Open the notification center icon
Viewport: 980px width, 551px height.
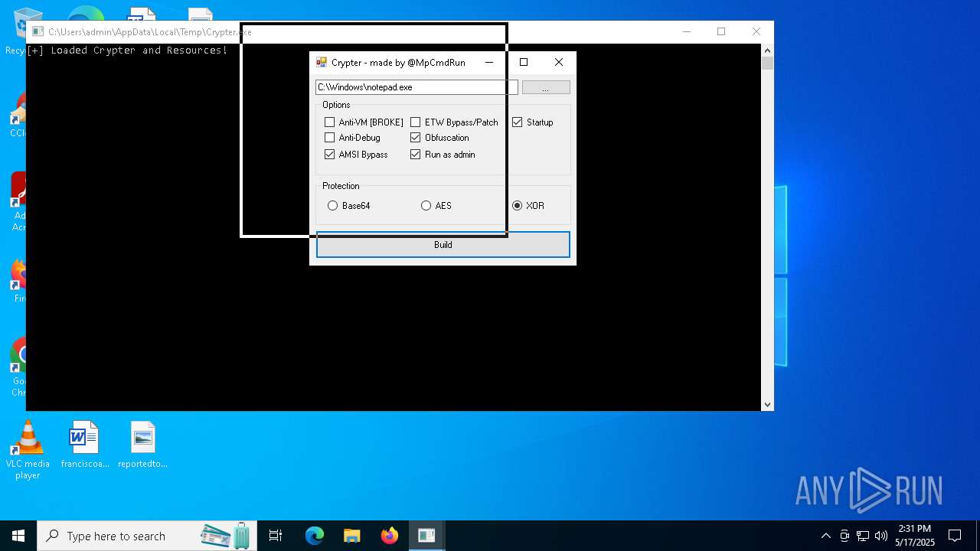(x=955, y=536)
